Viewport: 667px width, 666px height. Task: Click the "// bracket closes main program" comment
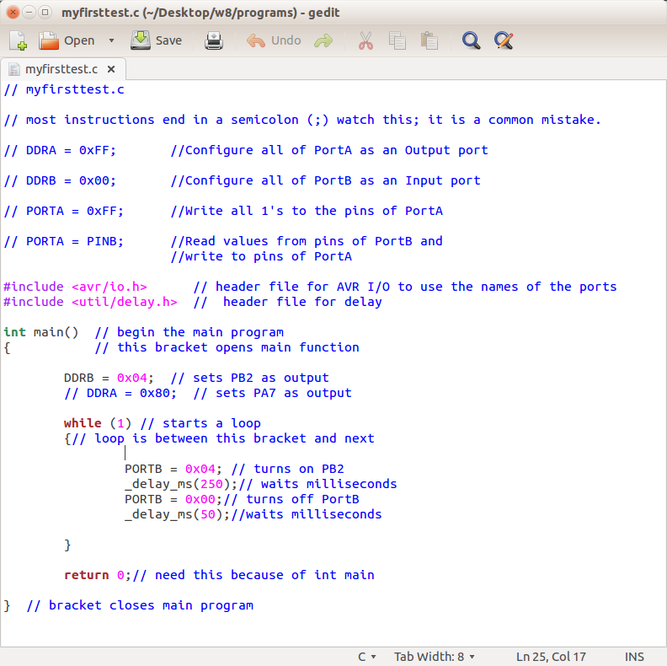click(140, 605)
